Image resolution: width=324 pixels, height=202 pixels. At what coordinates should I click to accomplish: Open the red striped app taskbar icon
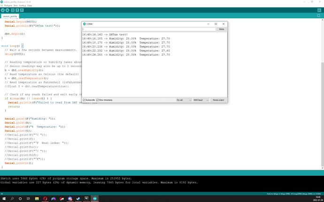[x=62, y=199]
